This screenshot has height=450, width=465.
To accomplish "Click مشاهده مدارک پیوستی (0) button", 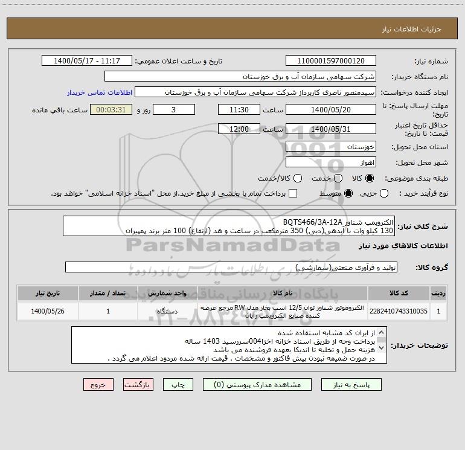I will (x=257, y=385).
